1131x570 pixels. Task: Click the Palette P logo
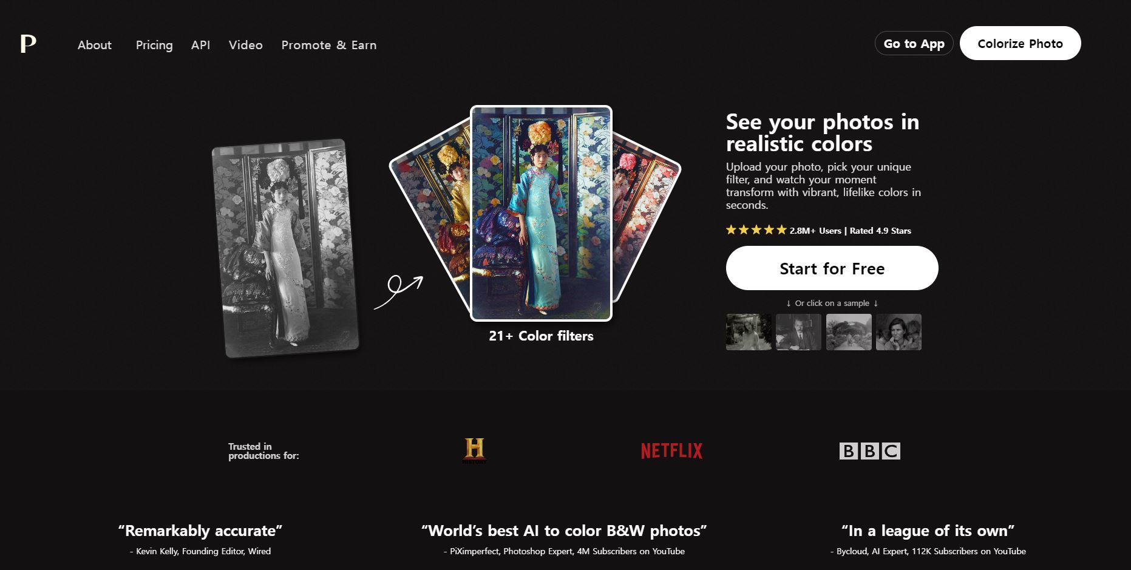28,44
